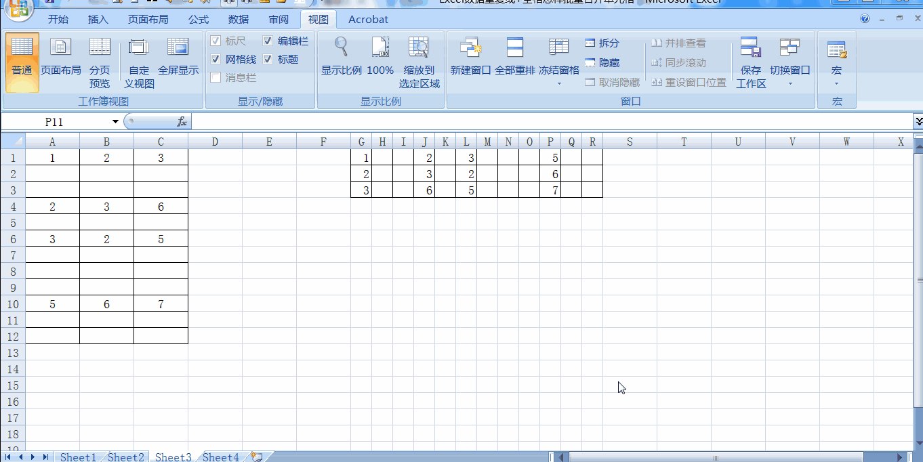Uncheck the 编辑栏 formula bar option
Image resolution: width=923 pixels, height=462 pixels.
[267, 41]
